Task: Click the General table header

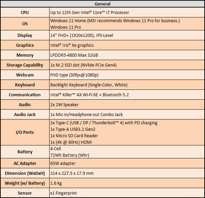Action: [102, 4]
